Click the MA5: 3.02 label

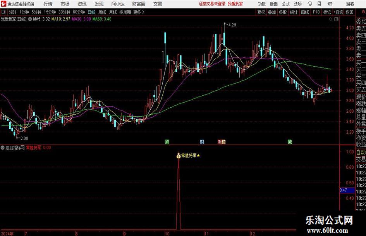tap(41, 19)
